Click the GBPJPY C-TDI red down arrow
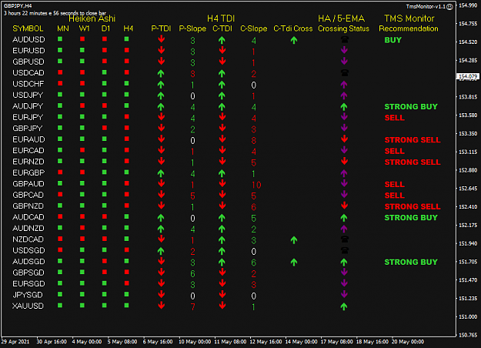 [222, 128]
